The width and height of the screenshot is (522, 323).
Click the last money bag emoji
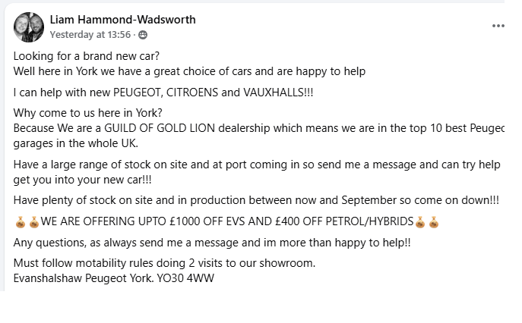[x=433, y=222]
